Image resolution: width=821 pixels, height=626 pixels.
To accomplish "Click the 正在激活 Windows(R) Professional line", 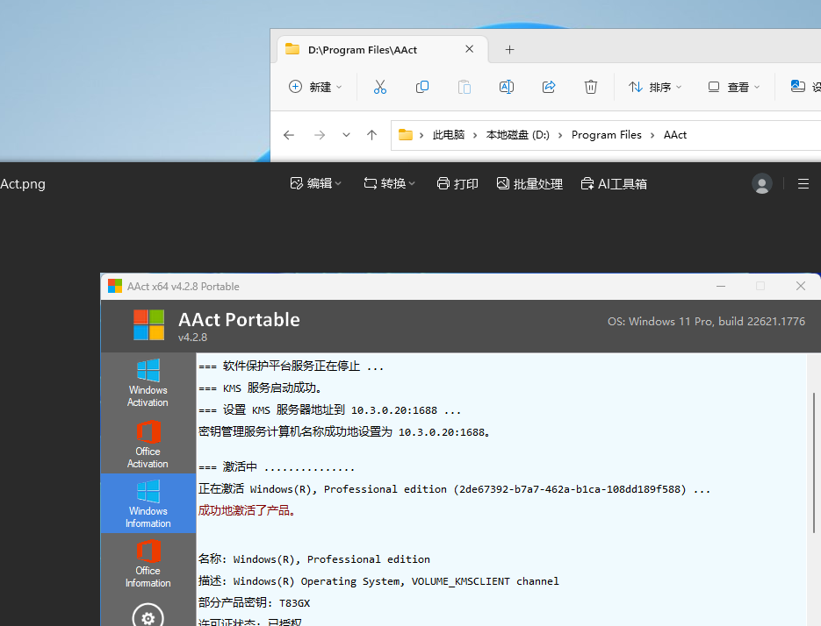I will click(454, 489).
